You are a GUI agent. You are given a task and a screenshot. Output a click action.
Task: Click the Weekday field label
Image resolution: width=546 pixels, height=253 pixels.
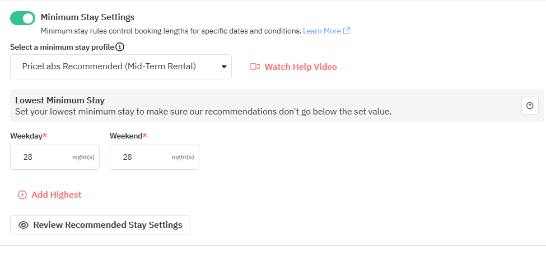coord(26,136)
